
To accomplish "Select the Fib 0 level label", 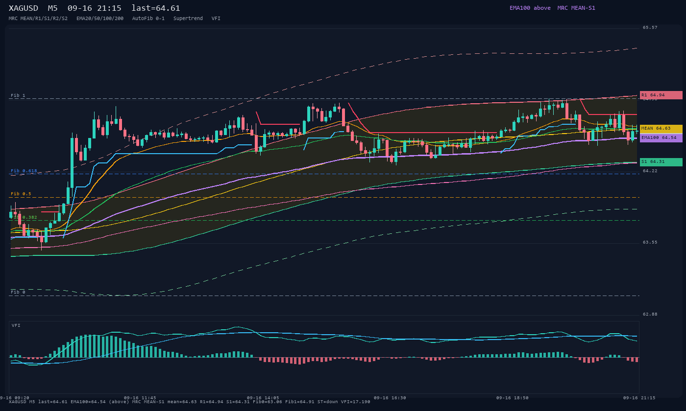I will tap(18, 292).
